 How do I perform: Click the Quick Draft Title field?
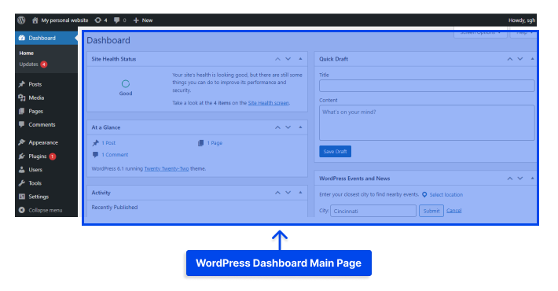point(427,86)
